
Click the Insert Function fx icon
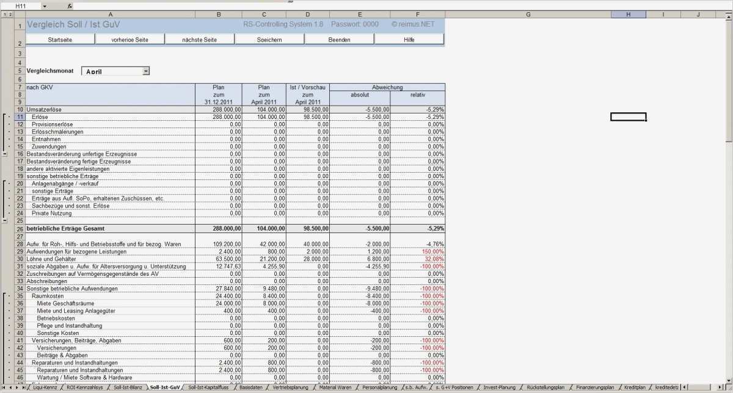pyautogui.click(x=70, y=6)
